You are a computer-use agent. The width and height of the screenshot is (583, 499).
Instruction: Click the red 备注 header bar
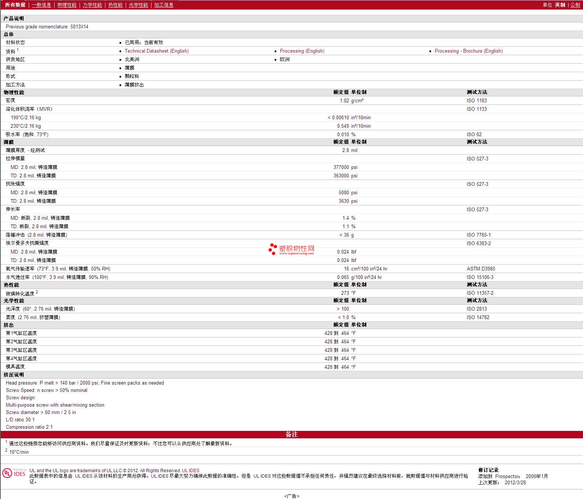click(x=291, y=435)
